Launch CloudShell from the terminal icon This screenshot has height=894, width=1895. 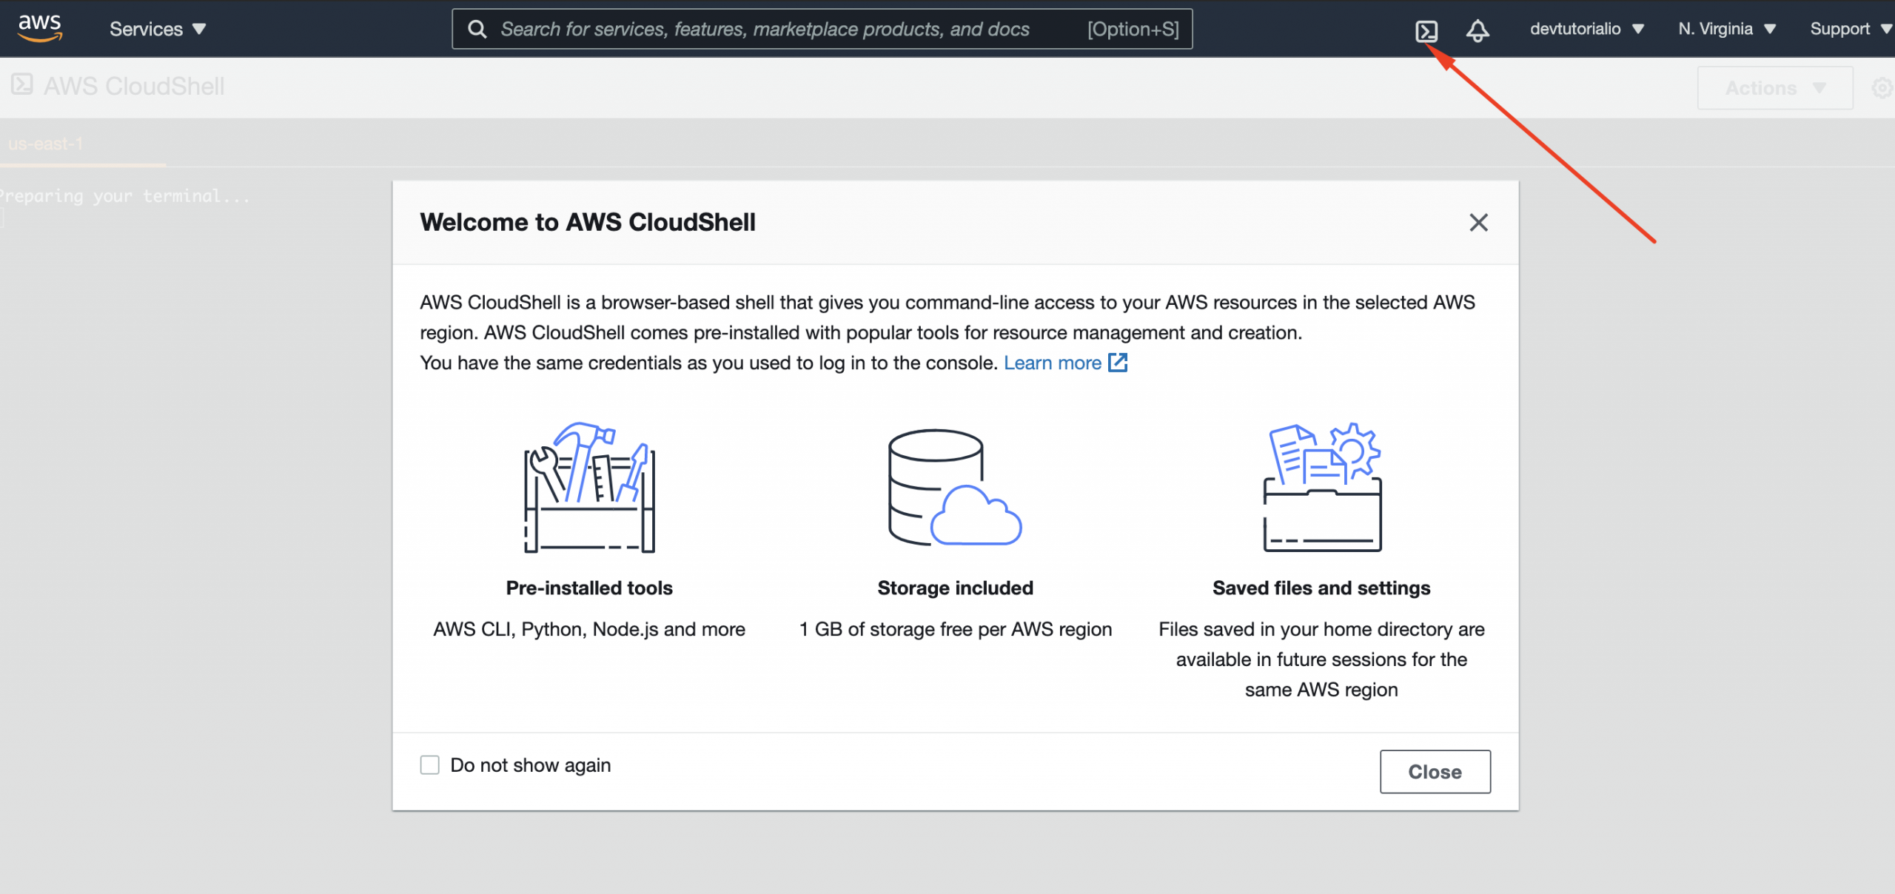click(1426, 30)
